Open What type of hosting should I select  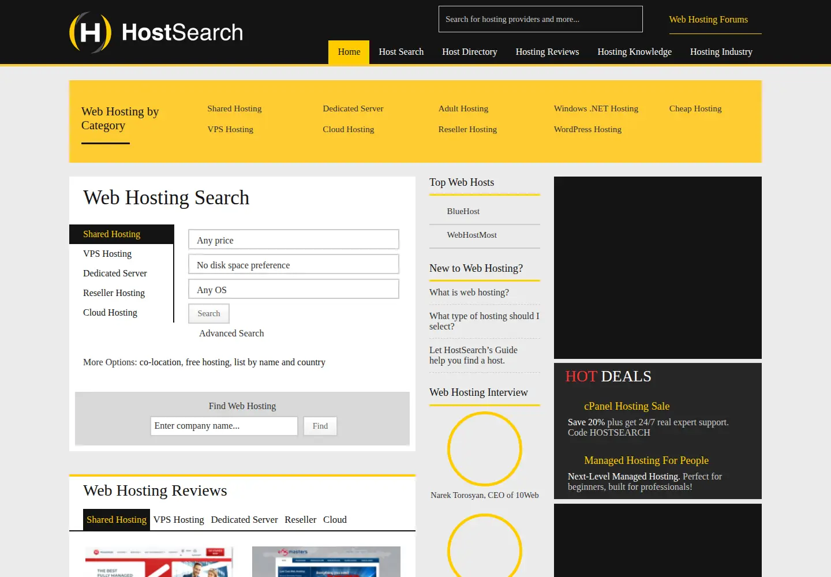[484, 321]
